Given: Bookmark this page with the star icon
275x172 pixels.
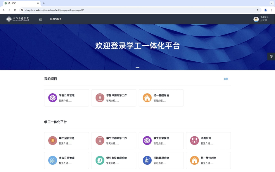Looking at the screenshot, I should tap(258, 10).
